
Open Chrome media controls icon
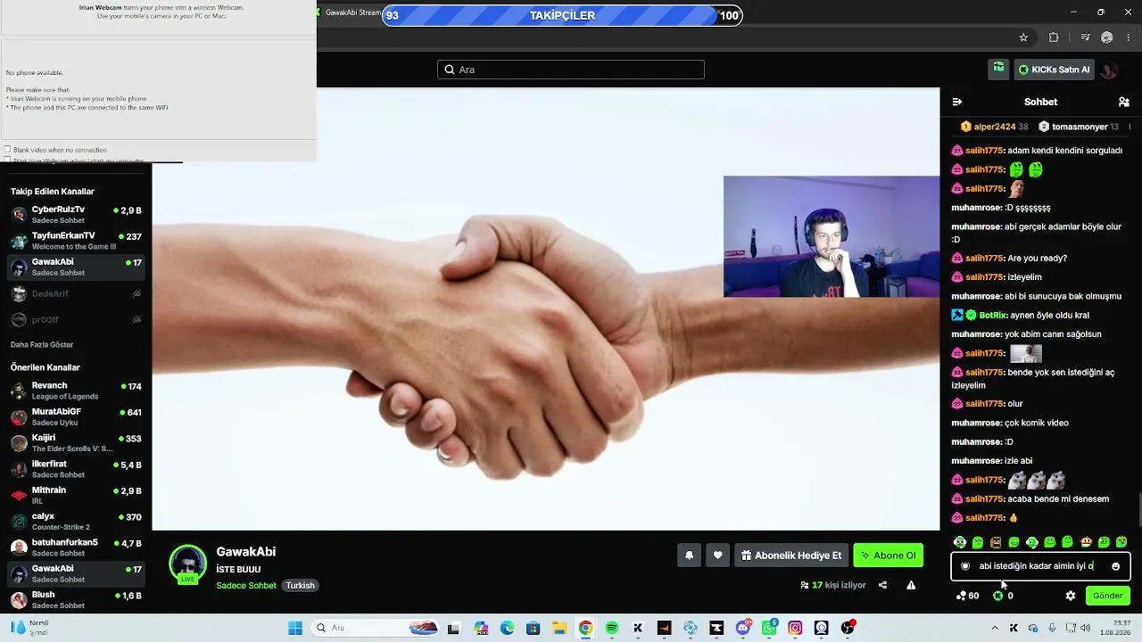pyautogui.click(x=1085, y=37)
